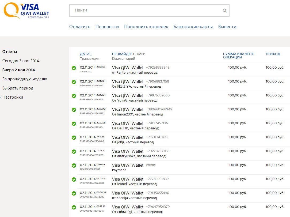
Task: Click green checkmark beside leonid transaction
Action: click(74, 179)
